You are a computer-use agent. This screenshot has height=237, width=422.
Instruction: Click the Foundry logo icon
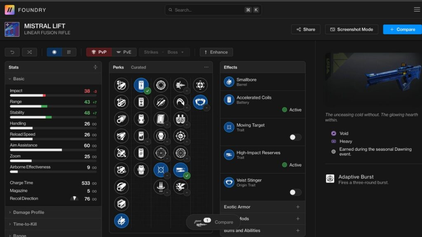click(10, 10)
